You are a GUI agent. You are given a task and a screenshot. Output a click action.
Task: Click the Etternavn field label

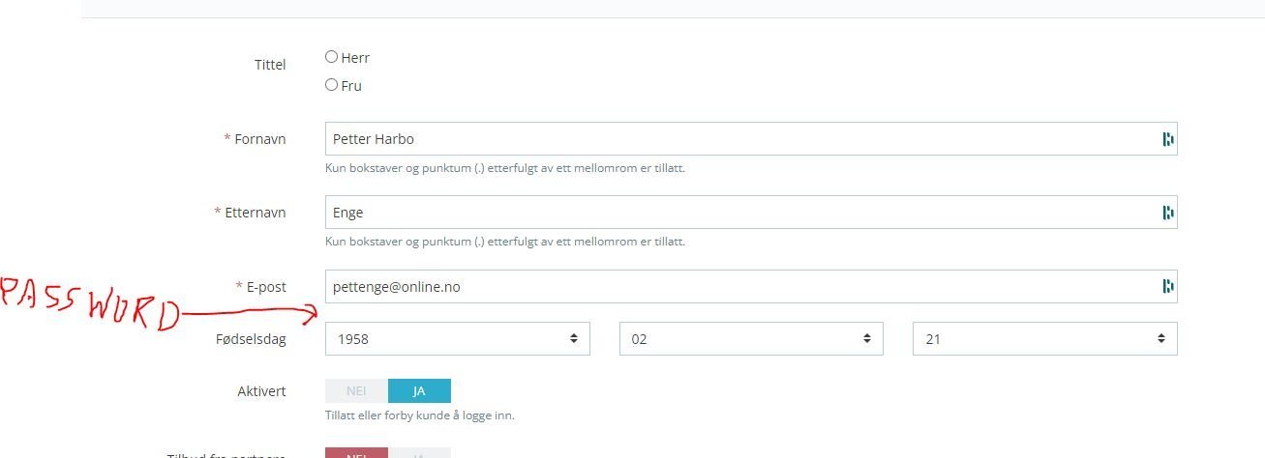[255, 213]
